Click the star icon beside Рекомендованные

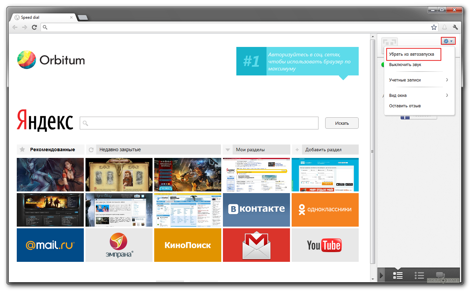pyautogui.click(x=22, y=150)
